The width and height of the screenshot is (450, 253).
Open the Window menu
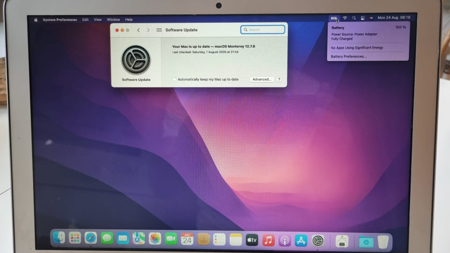coord(113,20)
